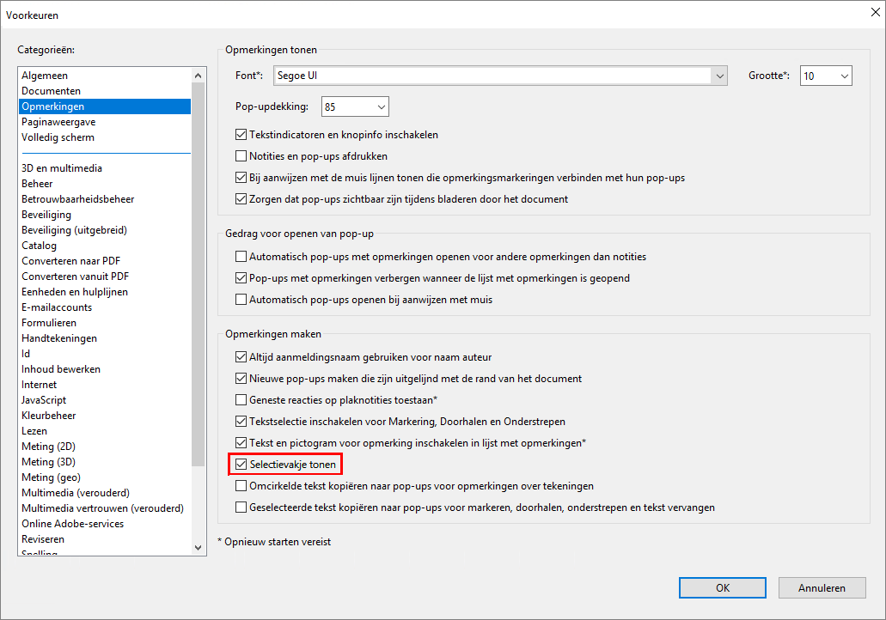Select Catalog category
Viewport: 886px width, 620px height.
[105, 246]
